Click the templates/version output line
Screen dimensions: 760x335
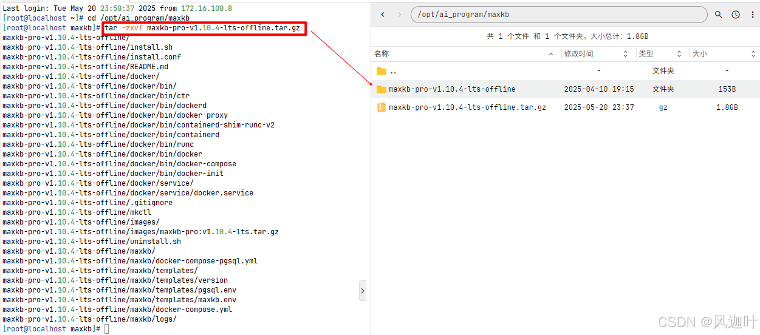tap(115, 280)
